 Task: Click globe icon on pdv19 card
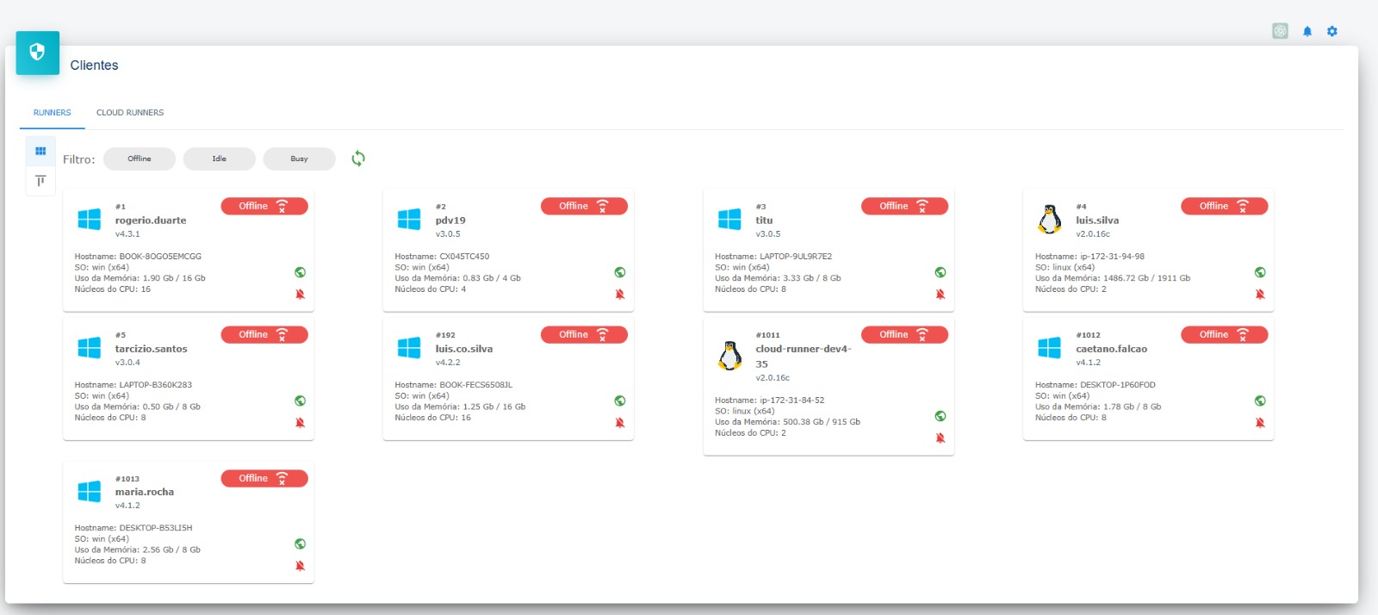(620, 272)
